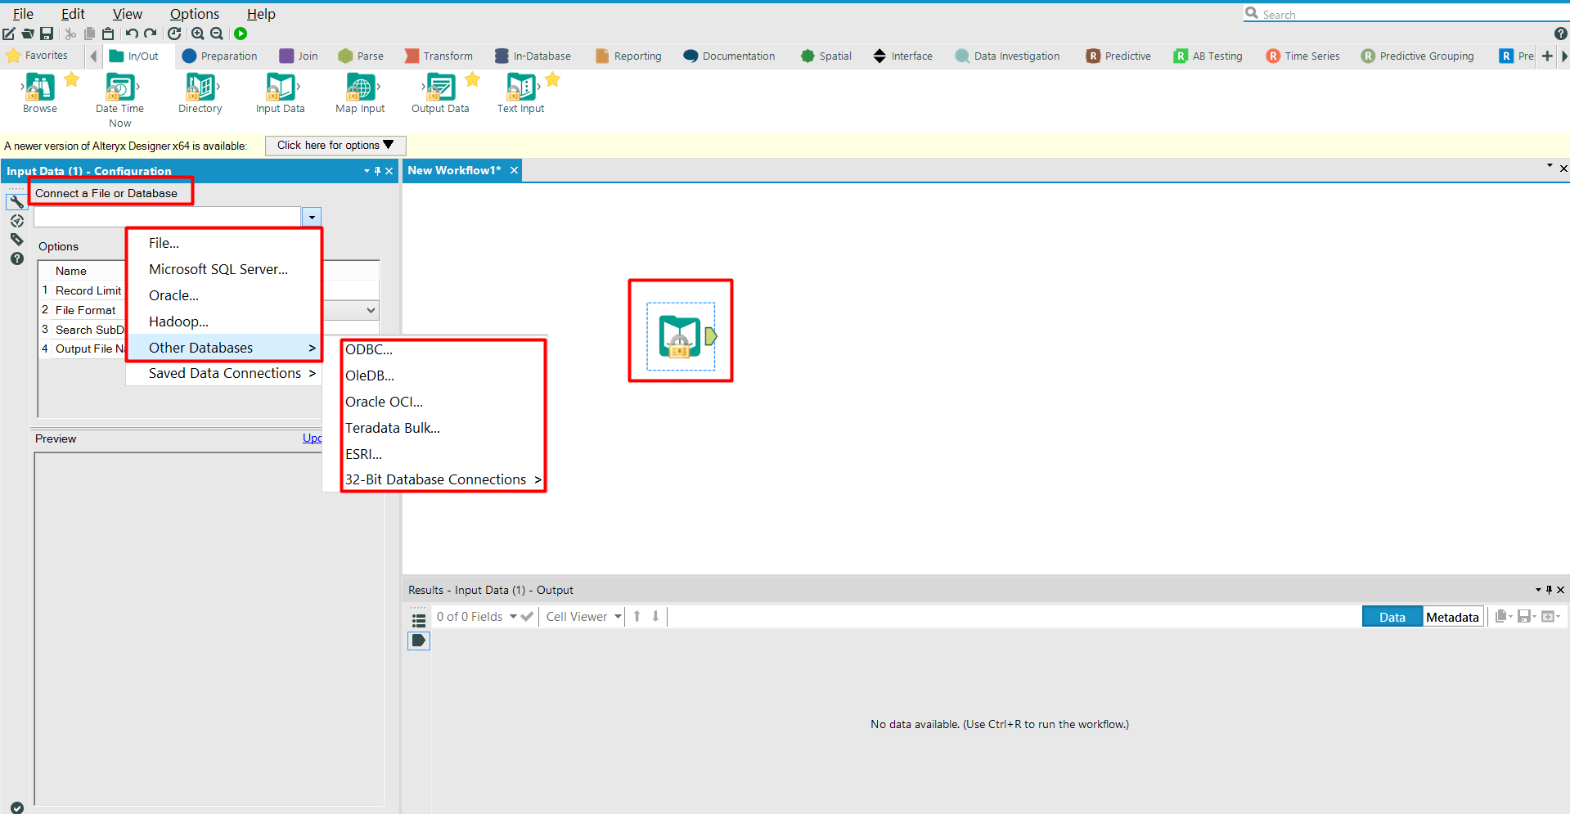Select the Input Data tool in the palette
This screenshot has width=1570, height=814.
[281, 92]
